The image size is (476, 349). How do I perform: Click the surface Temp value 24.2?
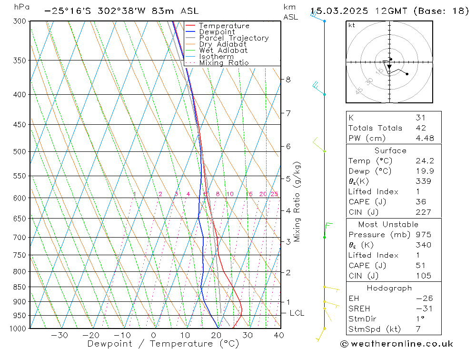(x=425, y=160)
